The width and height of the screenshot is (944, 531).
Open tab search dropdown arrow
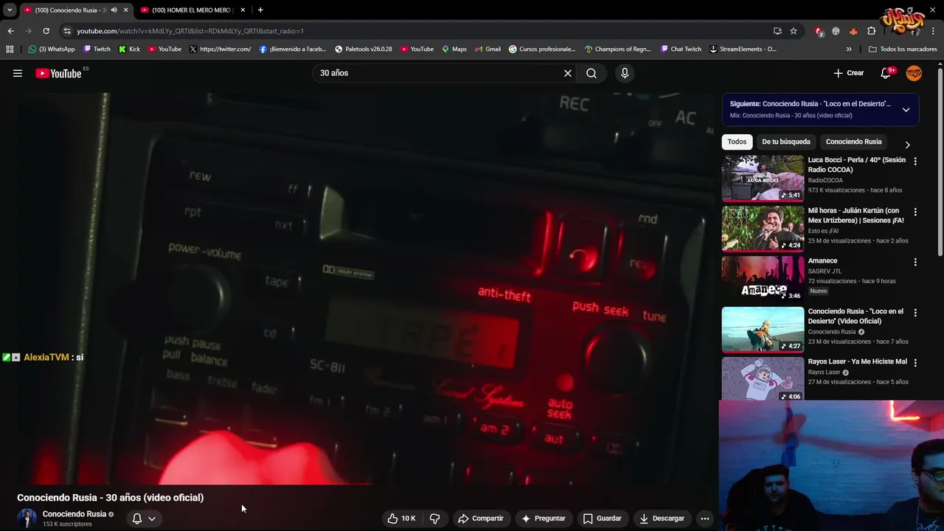[10, 10]
